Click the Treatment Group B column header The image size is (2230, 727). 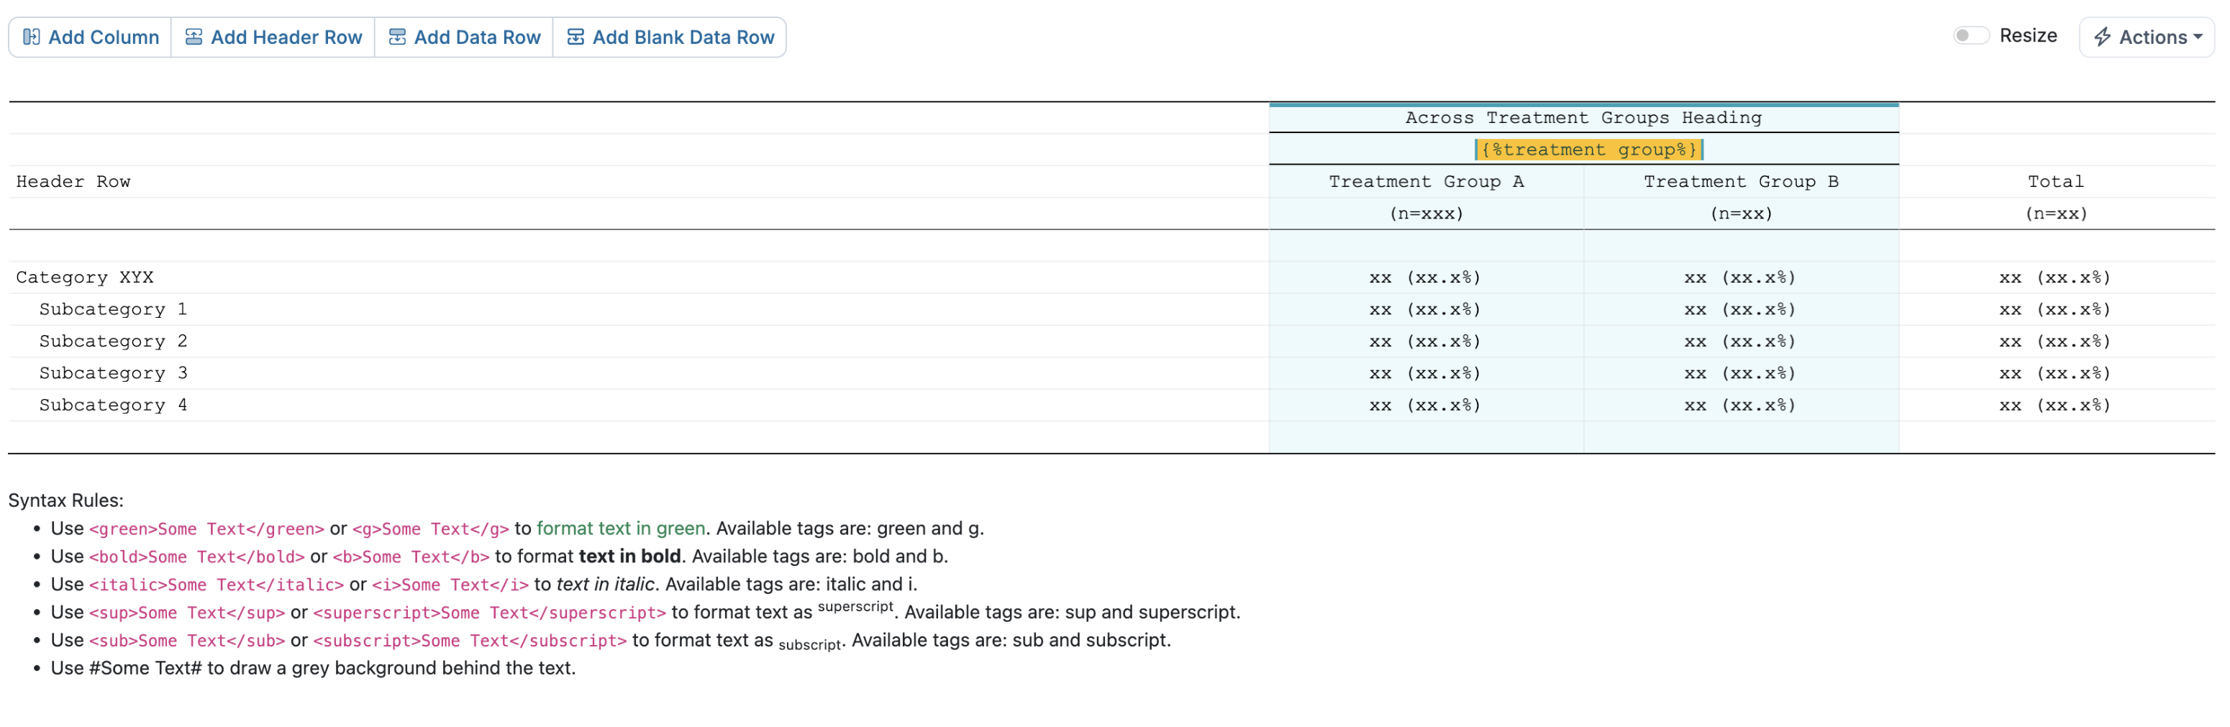point(1740,182)
